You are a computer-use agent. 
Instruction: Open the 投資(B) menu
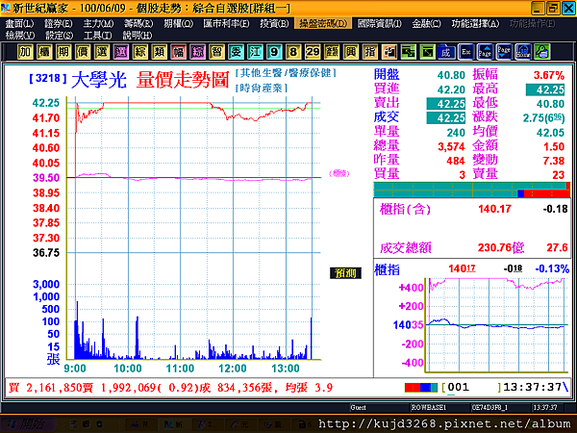(274, 24)
